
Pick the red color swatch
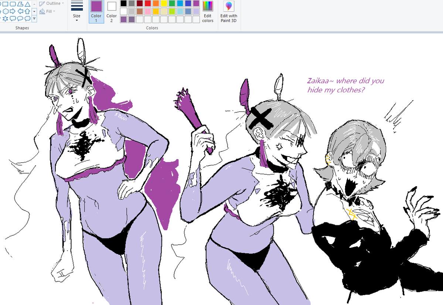pos(147,3)
